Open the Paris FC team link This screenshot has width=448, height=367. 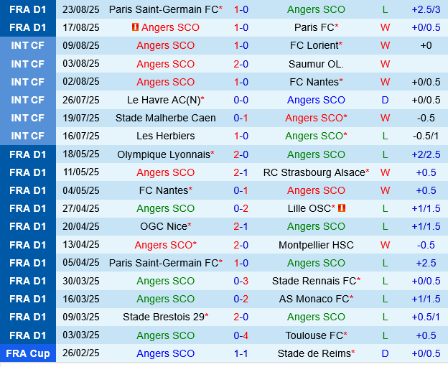coord(314,27)
